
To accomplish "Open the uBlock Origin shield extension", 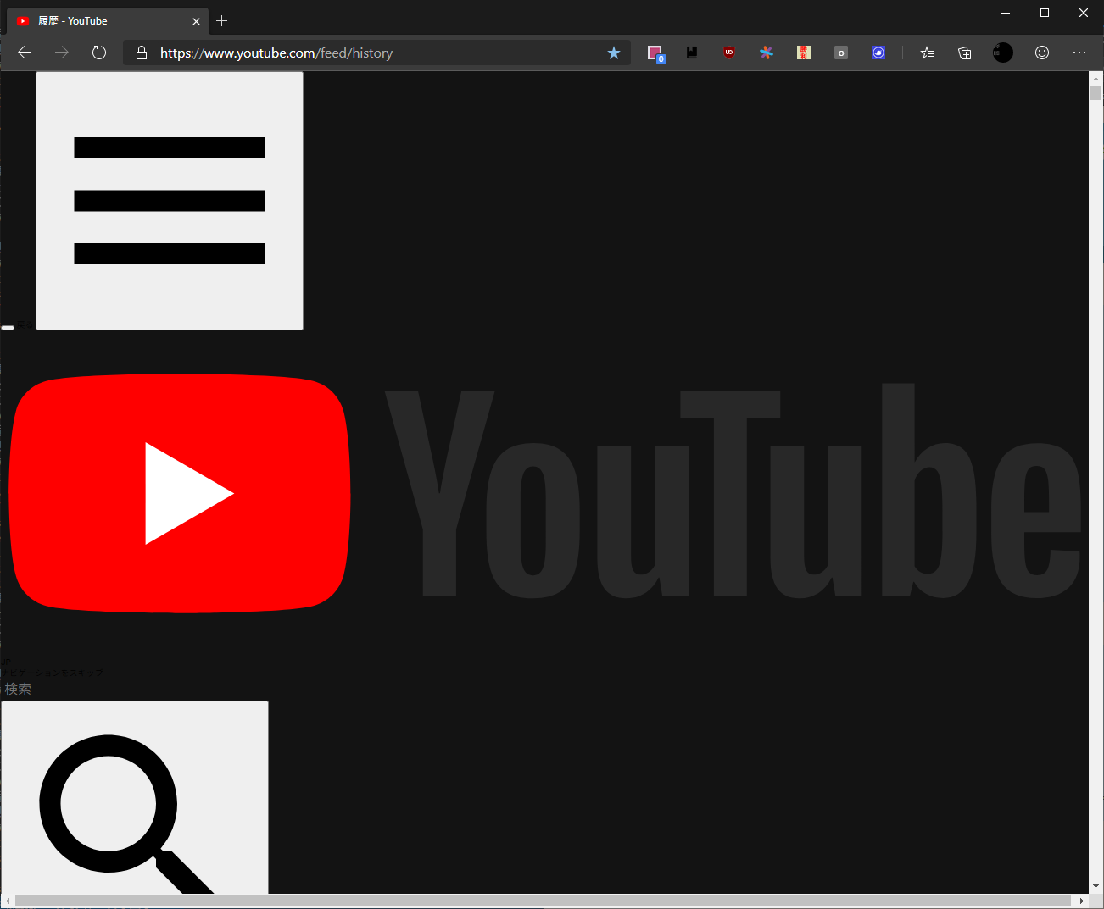I will tap(729, 53).
